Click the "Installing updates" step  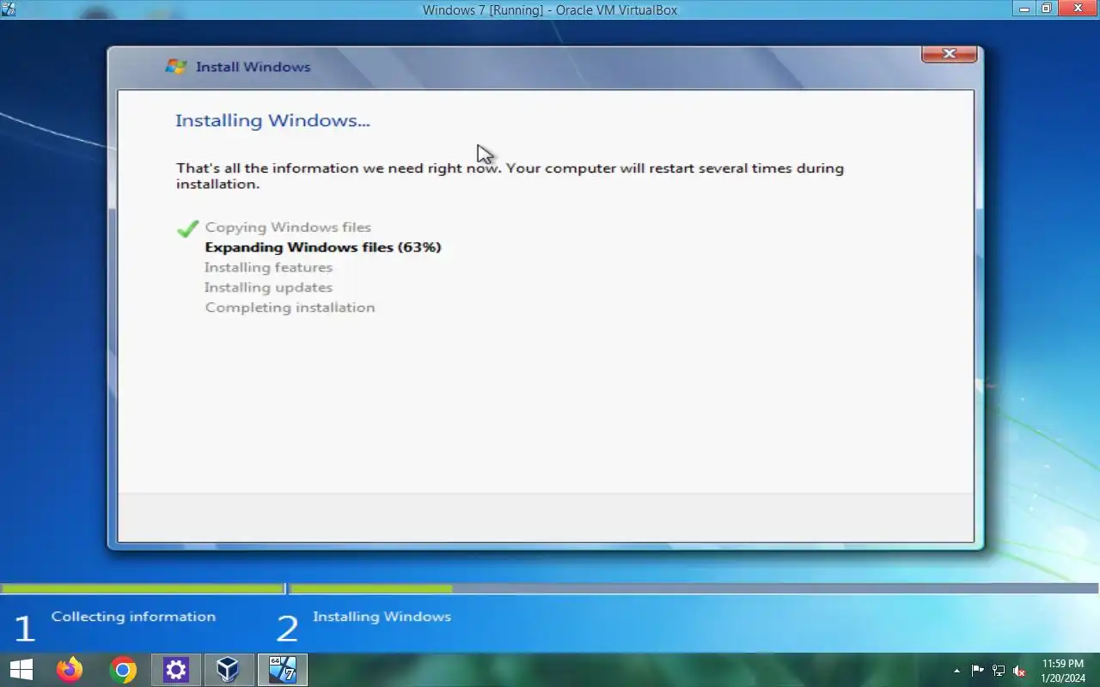[268, 288]
